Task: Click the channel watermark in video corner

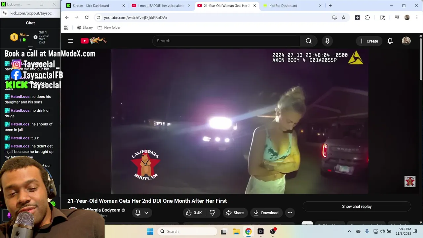Action: tap(410, 181)
